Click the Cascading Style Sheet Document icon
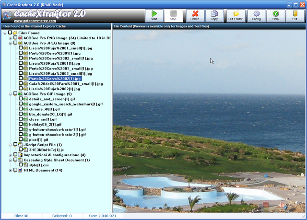 20,160
